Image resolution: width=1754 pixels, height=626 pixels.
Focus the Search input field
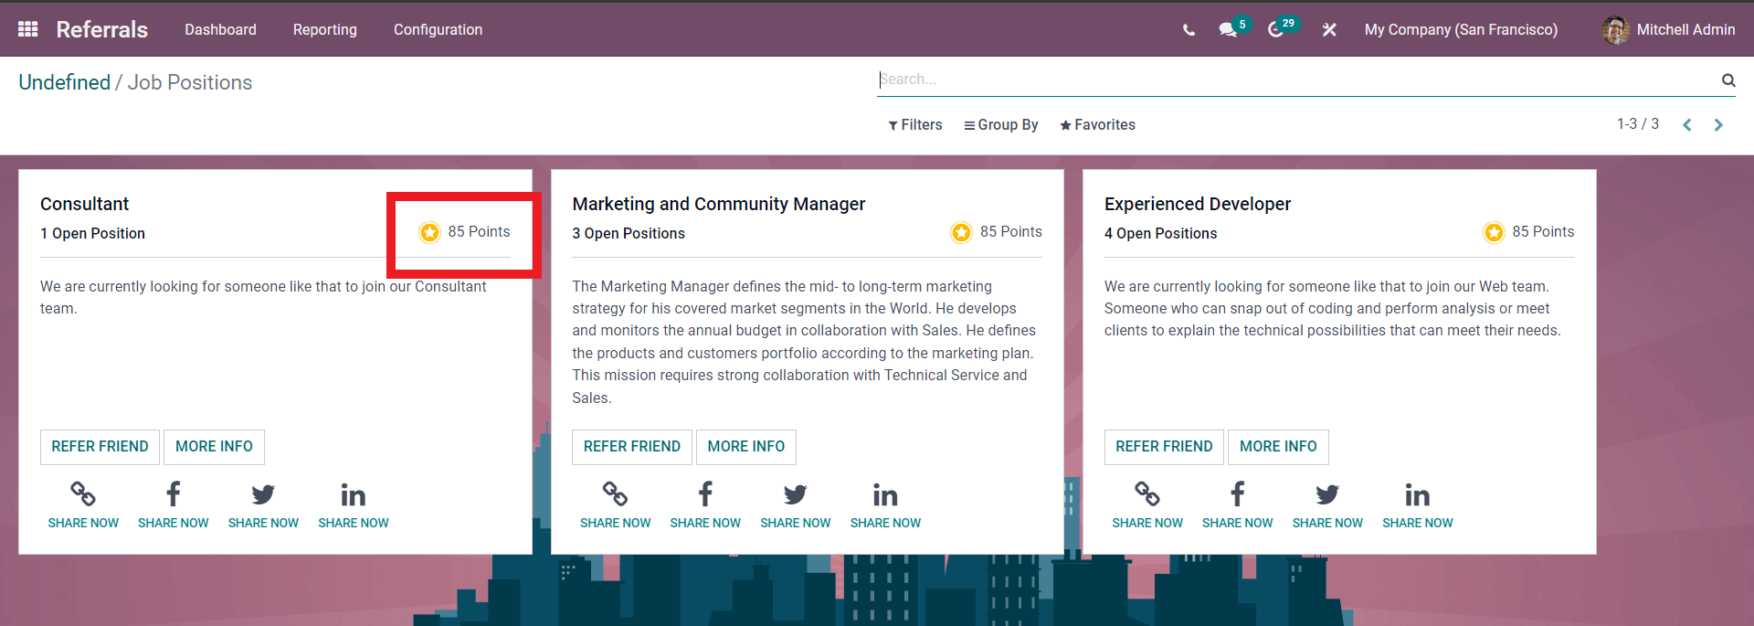[x=1297, y=80]
